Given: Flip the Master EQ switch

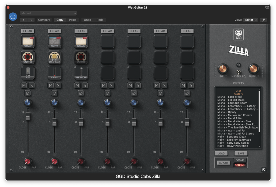Looking at the screenshot, I should tap(239, 72).
